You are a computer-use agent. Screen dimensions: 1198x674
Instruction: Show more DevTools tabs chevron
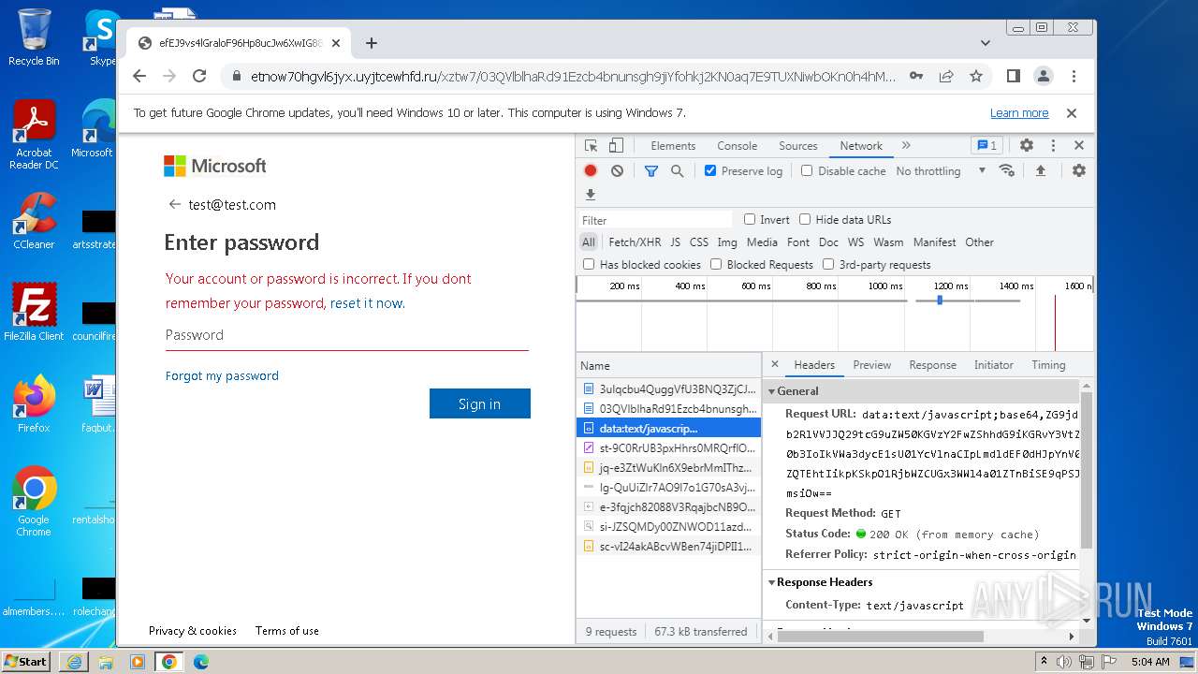(906, 145)
